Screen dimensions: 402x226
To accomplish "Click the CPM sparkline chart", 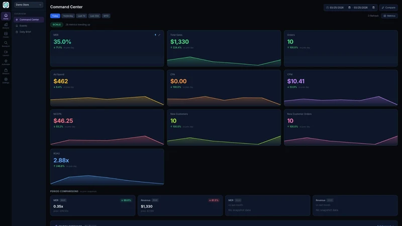I will [341, 101].
